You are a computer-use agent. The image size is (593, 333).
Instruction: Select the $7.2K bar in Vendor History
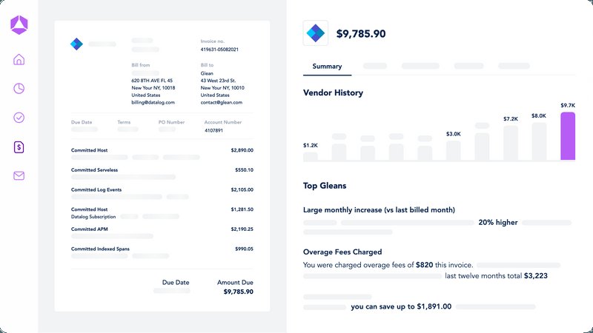pyautogui.click(x=511, y=143)
